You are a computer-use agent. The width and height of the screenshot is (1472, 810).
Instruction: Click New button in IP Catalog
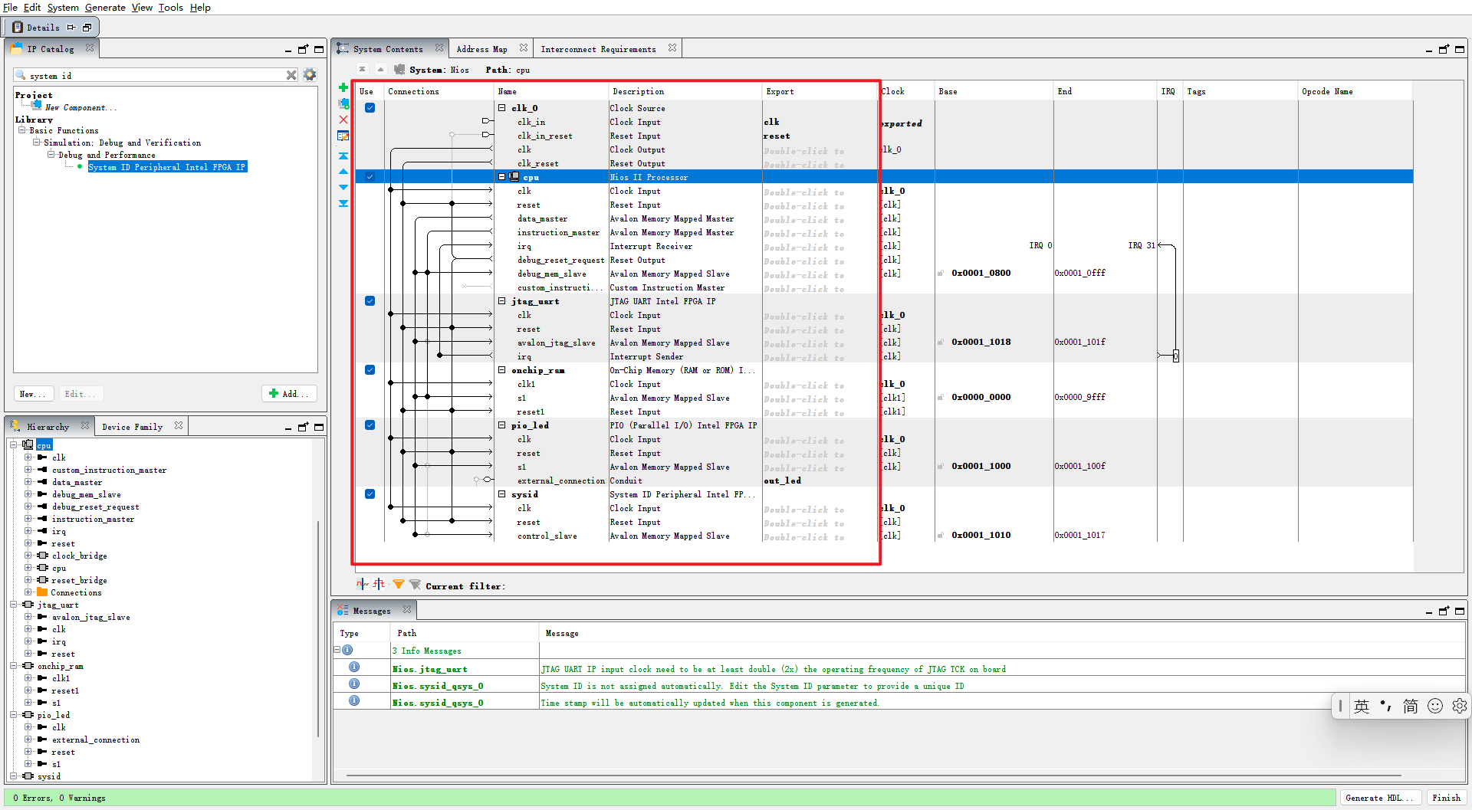click(33, 394)
